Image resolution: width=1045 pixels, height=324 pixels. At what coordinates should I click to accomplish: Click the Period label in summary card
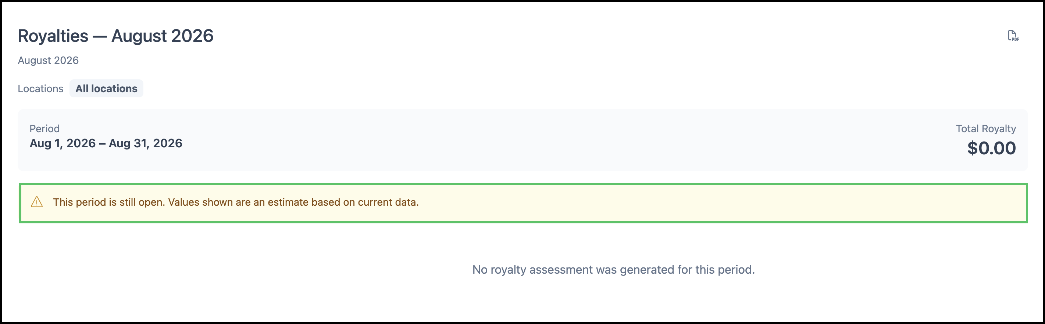[x=44, y=129]
